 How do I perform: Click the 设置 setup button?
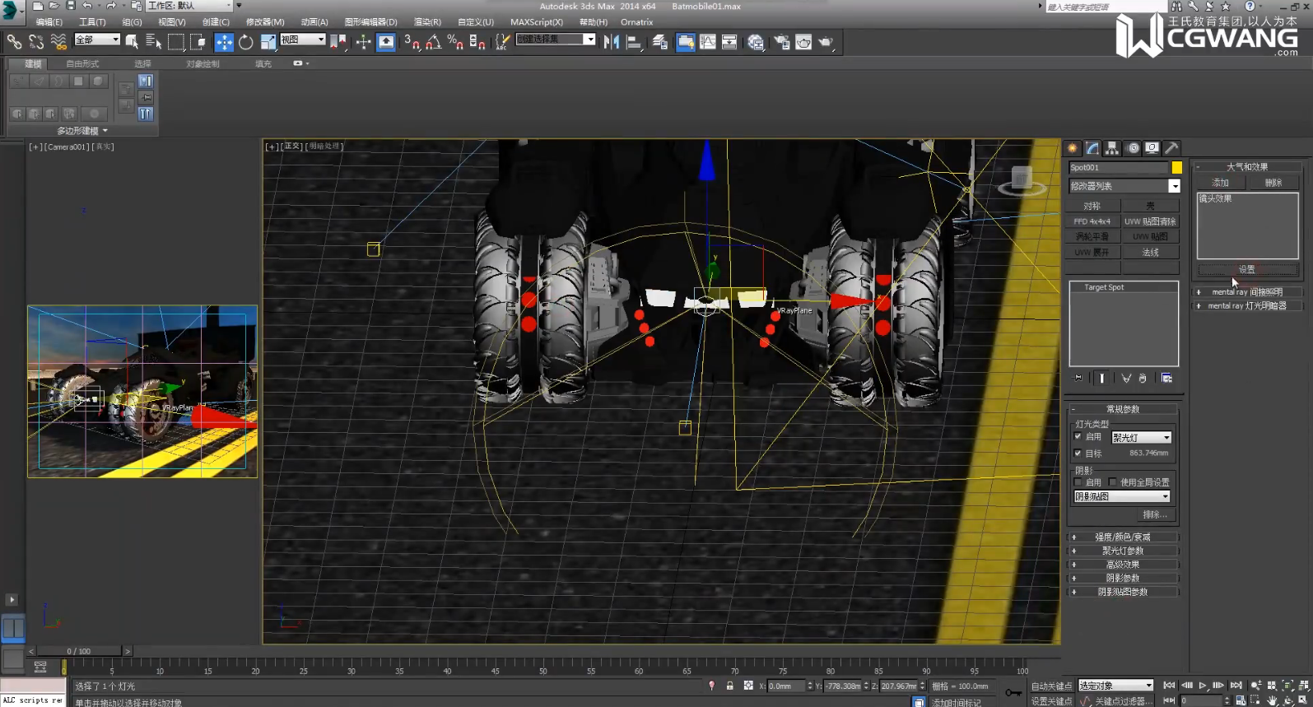1247,269
